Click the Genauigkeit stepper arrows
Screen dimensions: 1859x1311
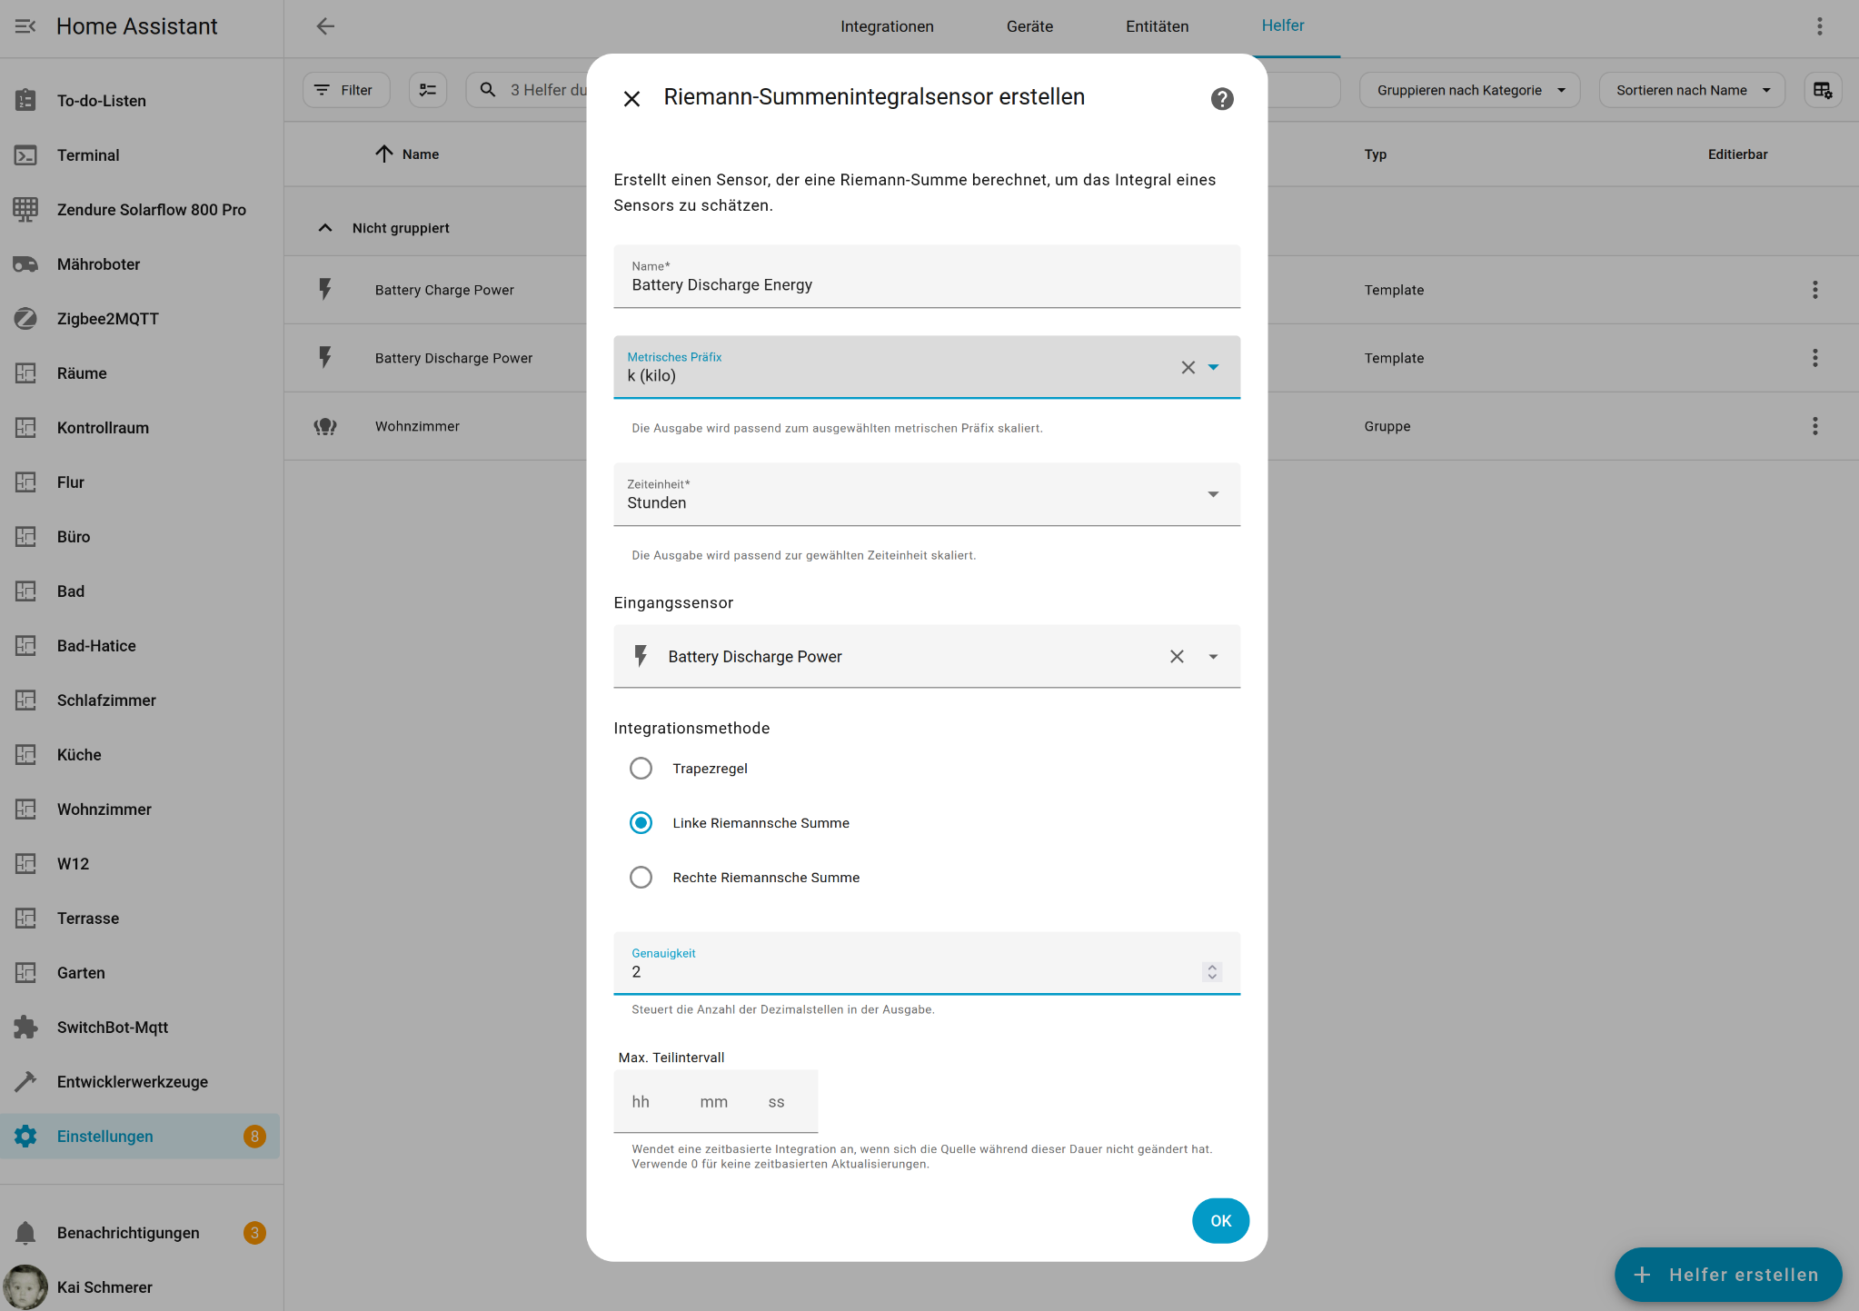1212,971
